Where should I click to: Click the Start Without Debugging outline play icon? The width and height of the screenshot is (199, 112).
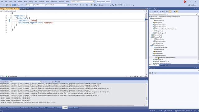click(81, 5)
